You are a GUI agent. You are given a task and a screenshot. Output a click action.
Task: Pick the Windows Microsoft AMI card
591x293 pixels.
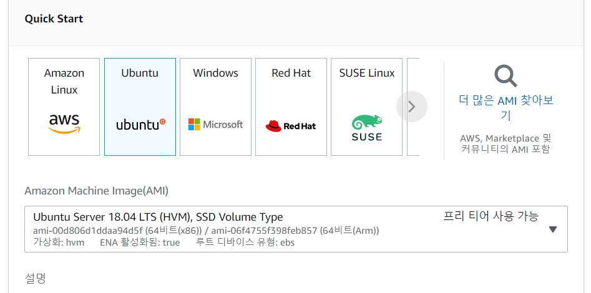(x=215, y=107)
